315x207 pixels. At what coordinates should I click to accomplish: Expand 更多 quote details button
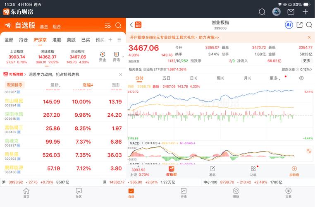(307, 60)
